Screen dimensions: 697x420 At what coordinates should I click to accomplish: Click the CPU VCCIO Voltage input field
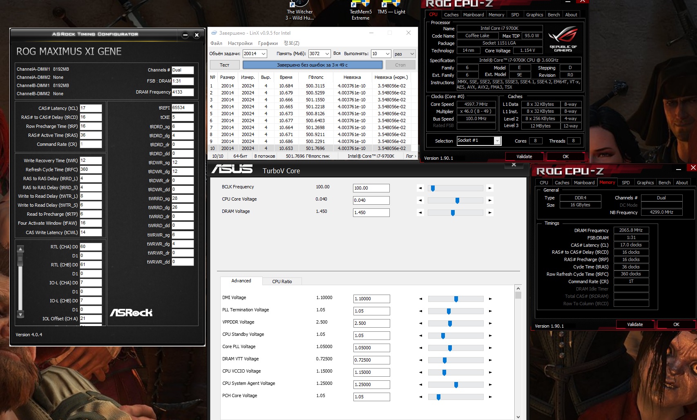[371, 373]
